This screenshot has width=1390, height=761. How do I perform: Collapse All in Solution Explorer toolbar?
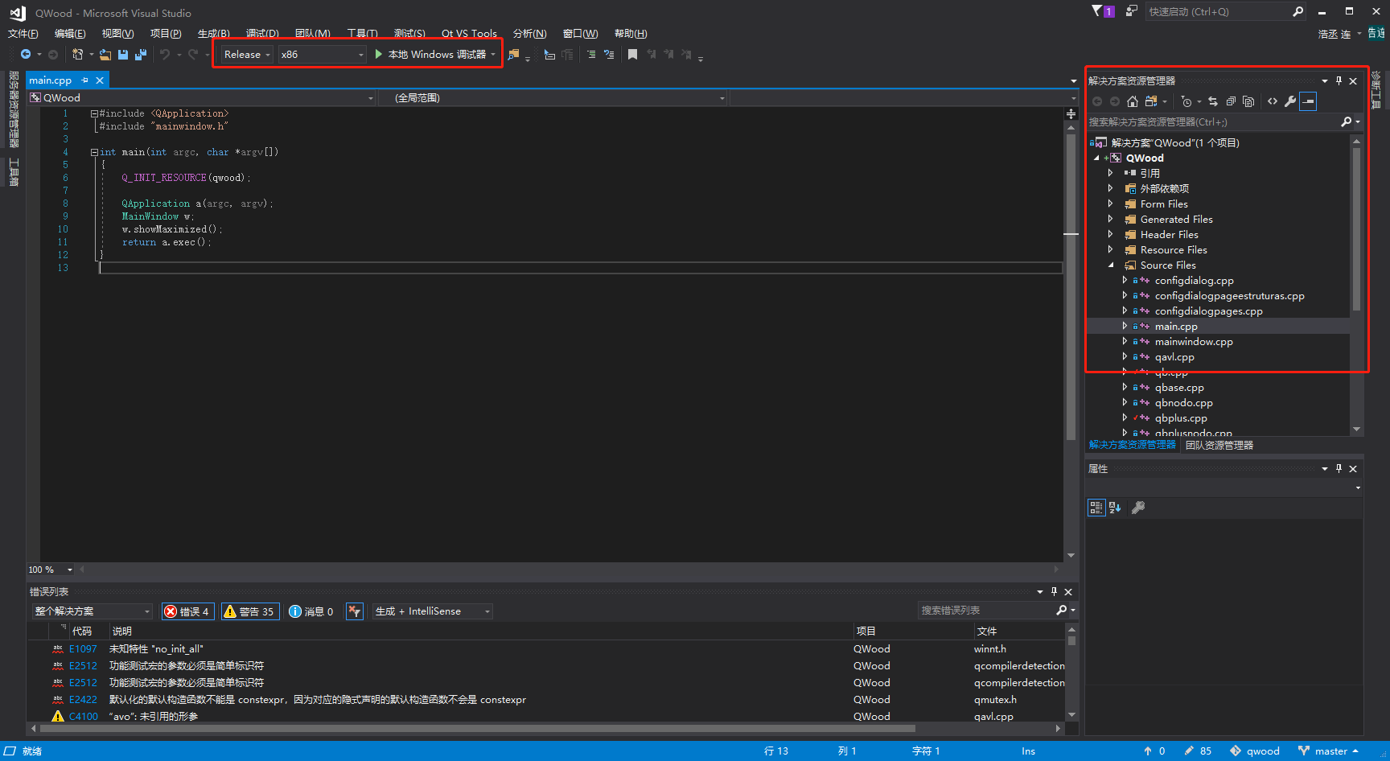point(1231,101)
